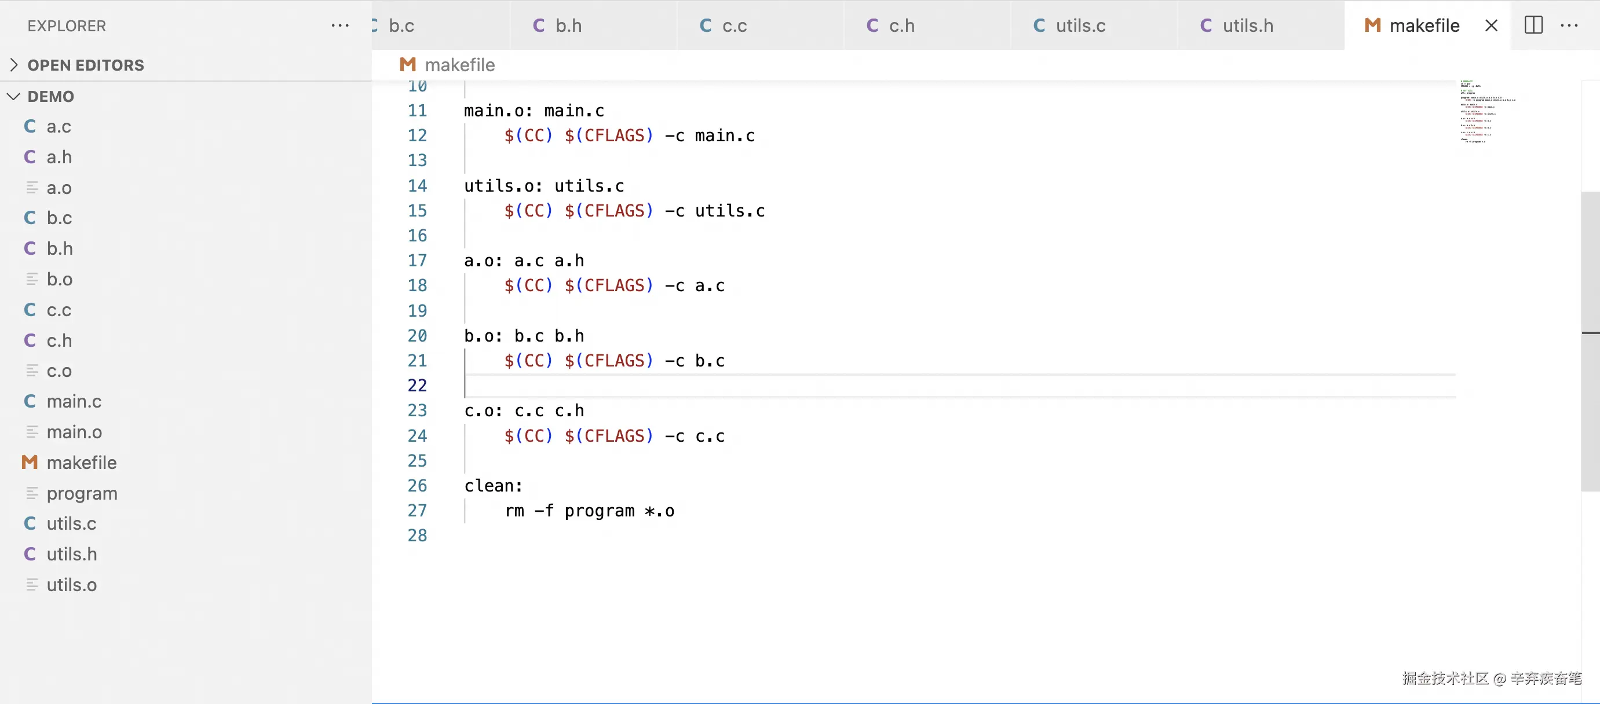Click the vertical editor scrollbar
Image resolution: width=1600 pixels, height=704 pixels.
(x=1590, y=342)
